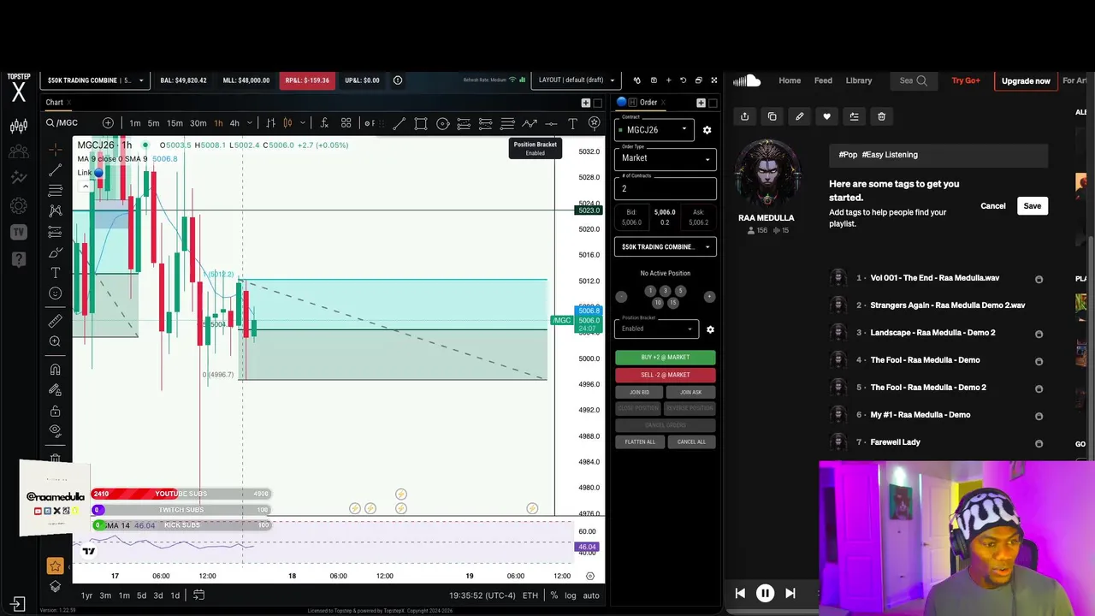Switch to the Order tab

(648, 103)
